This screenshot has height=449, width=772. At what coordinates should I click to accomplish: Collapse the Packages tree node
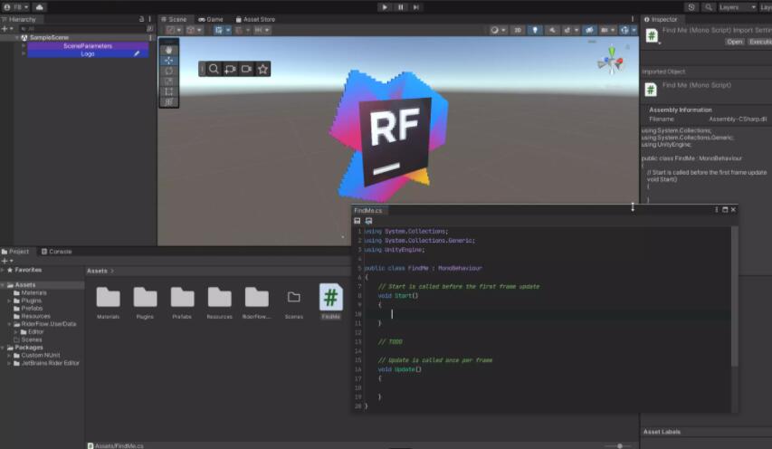(x=3, y=348)
